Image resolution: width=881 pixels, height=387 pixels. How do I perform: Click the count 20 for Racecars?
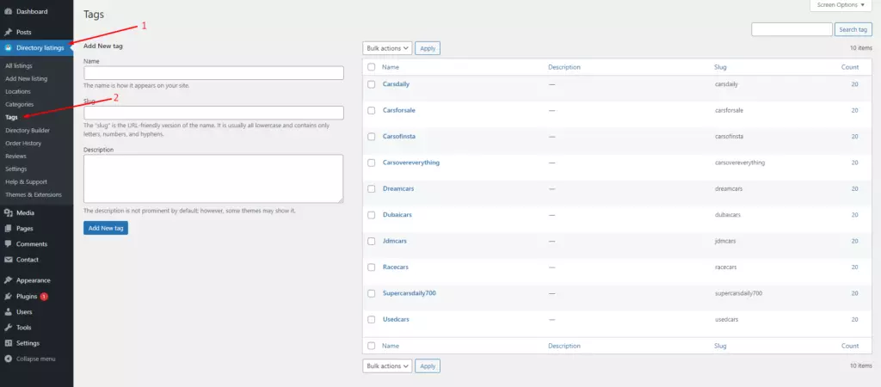[x=854, y=267]
